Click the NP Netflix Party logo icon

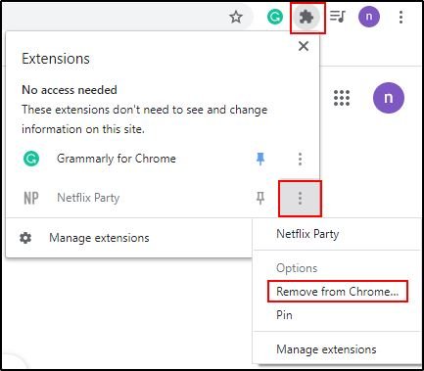click(x=31, y=198)
